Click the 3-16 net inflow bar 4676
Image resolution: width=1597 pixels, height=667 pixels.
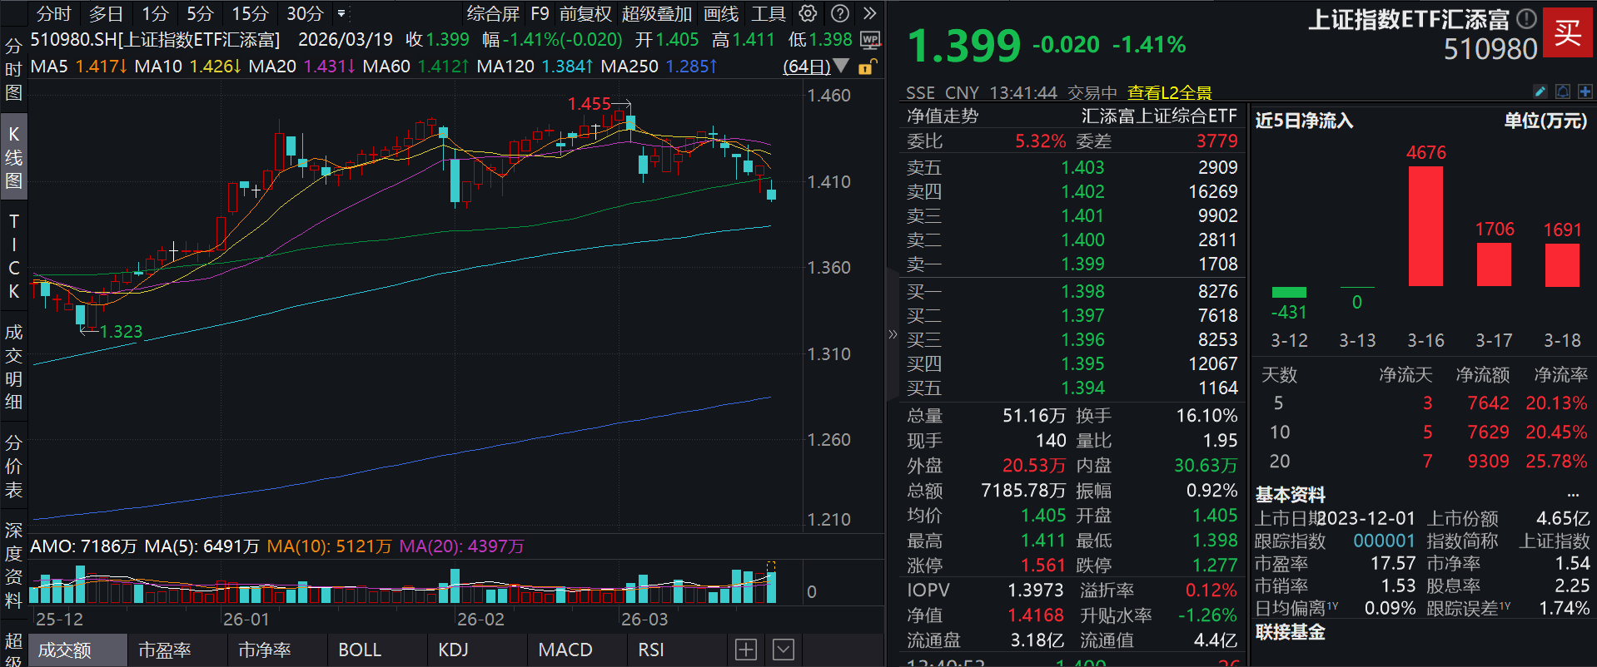[1425, 226]
